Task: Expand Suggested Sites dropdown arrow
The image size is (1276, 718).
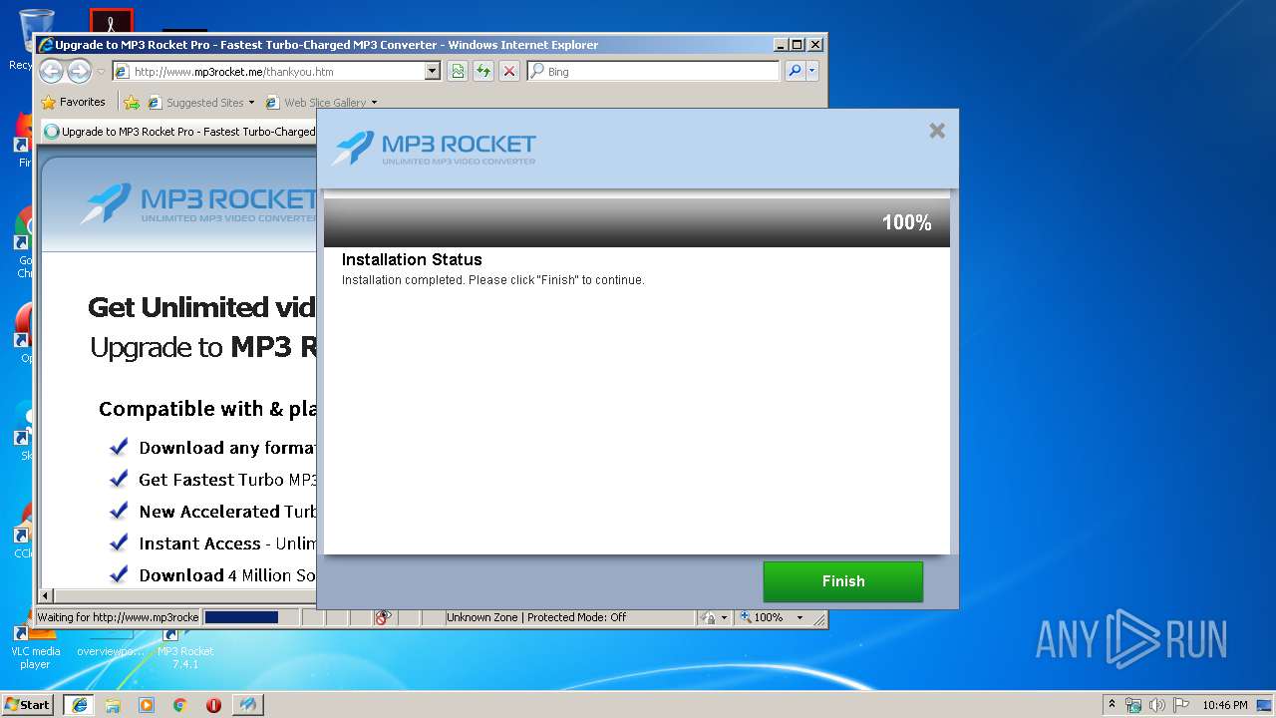Action: 251,103
